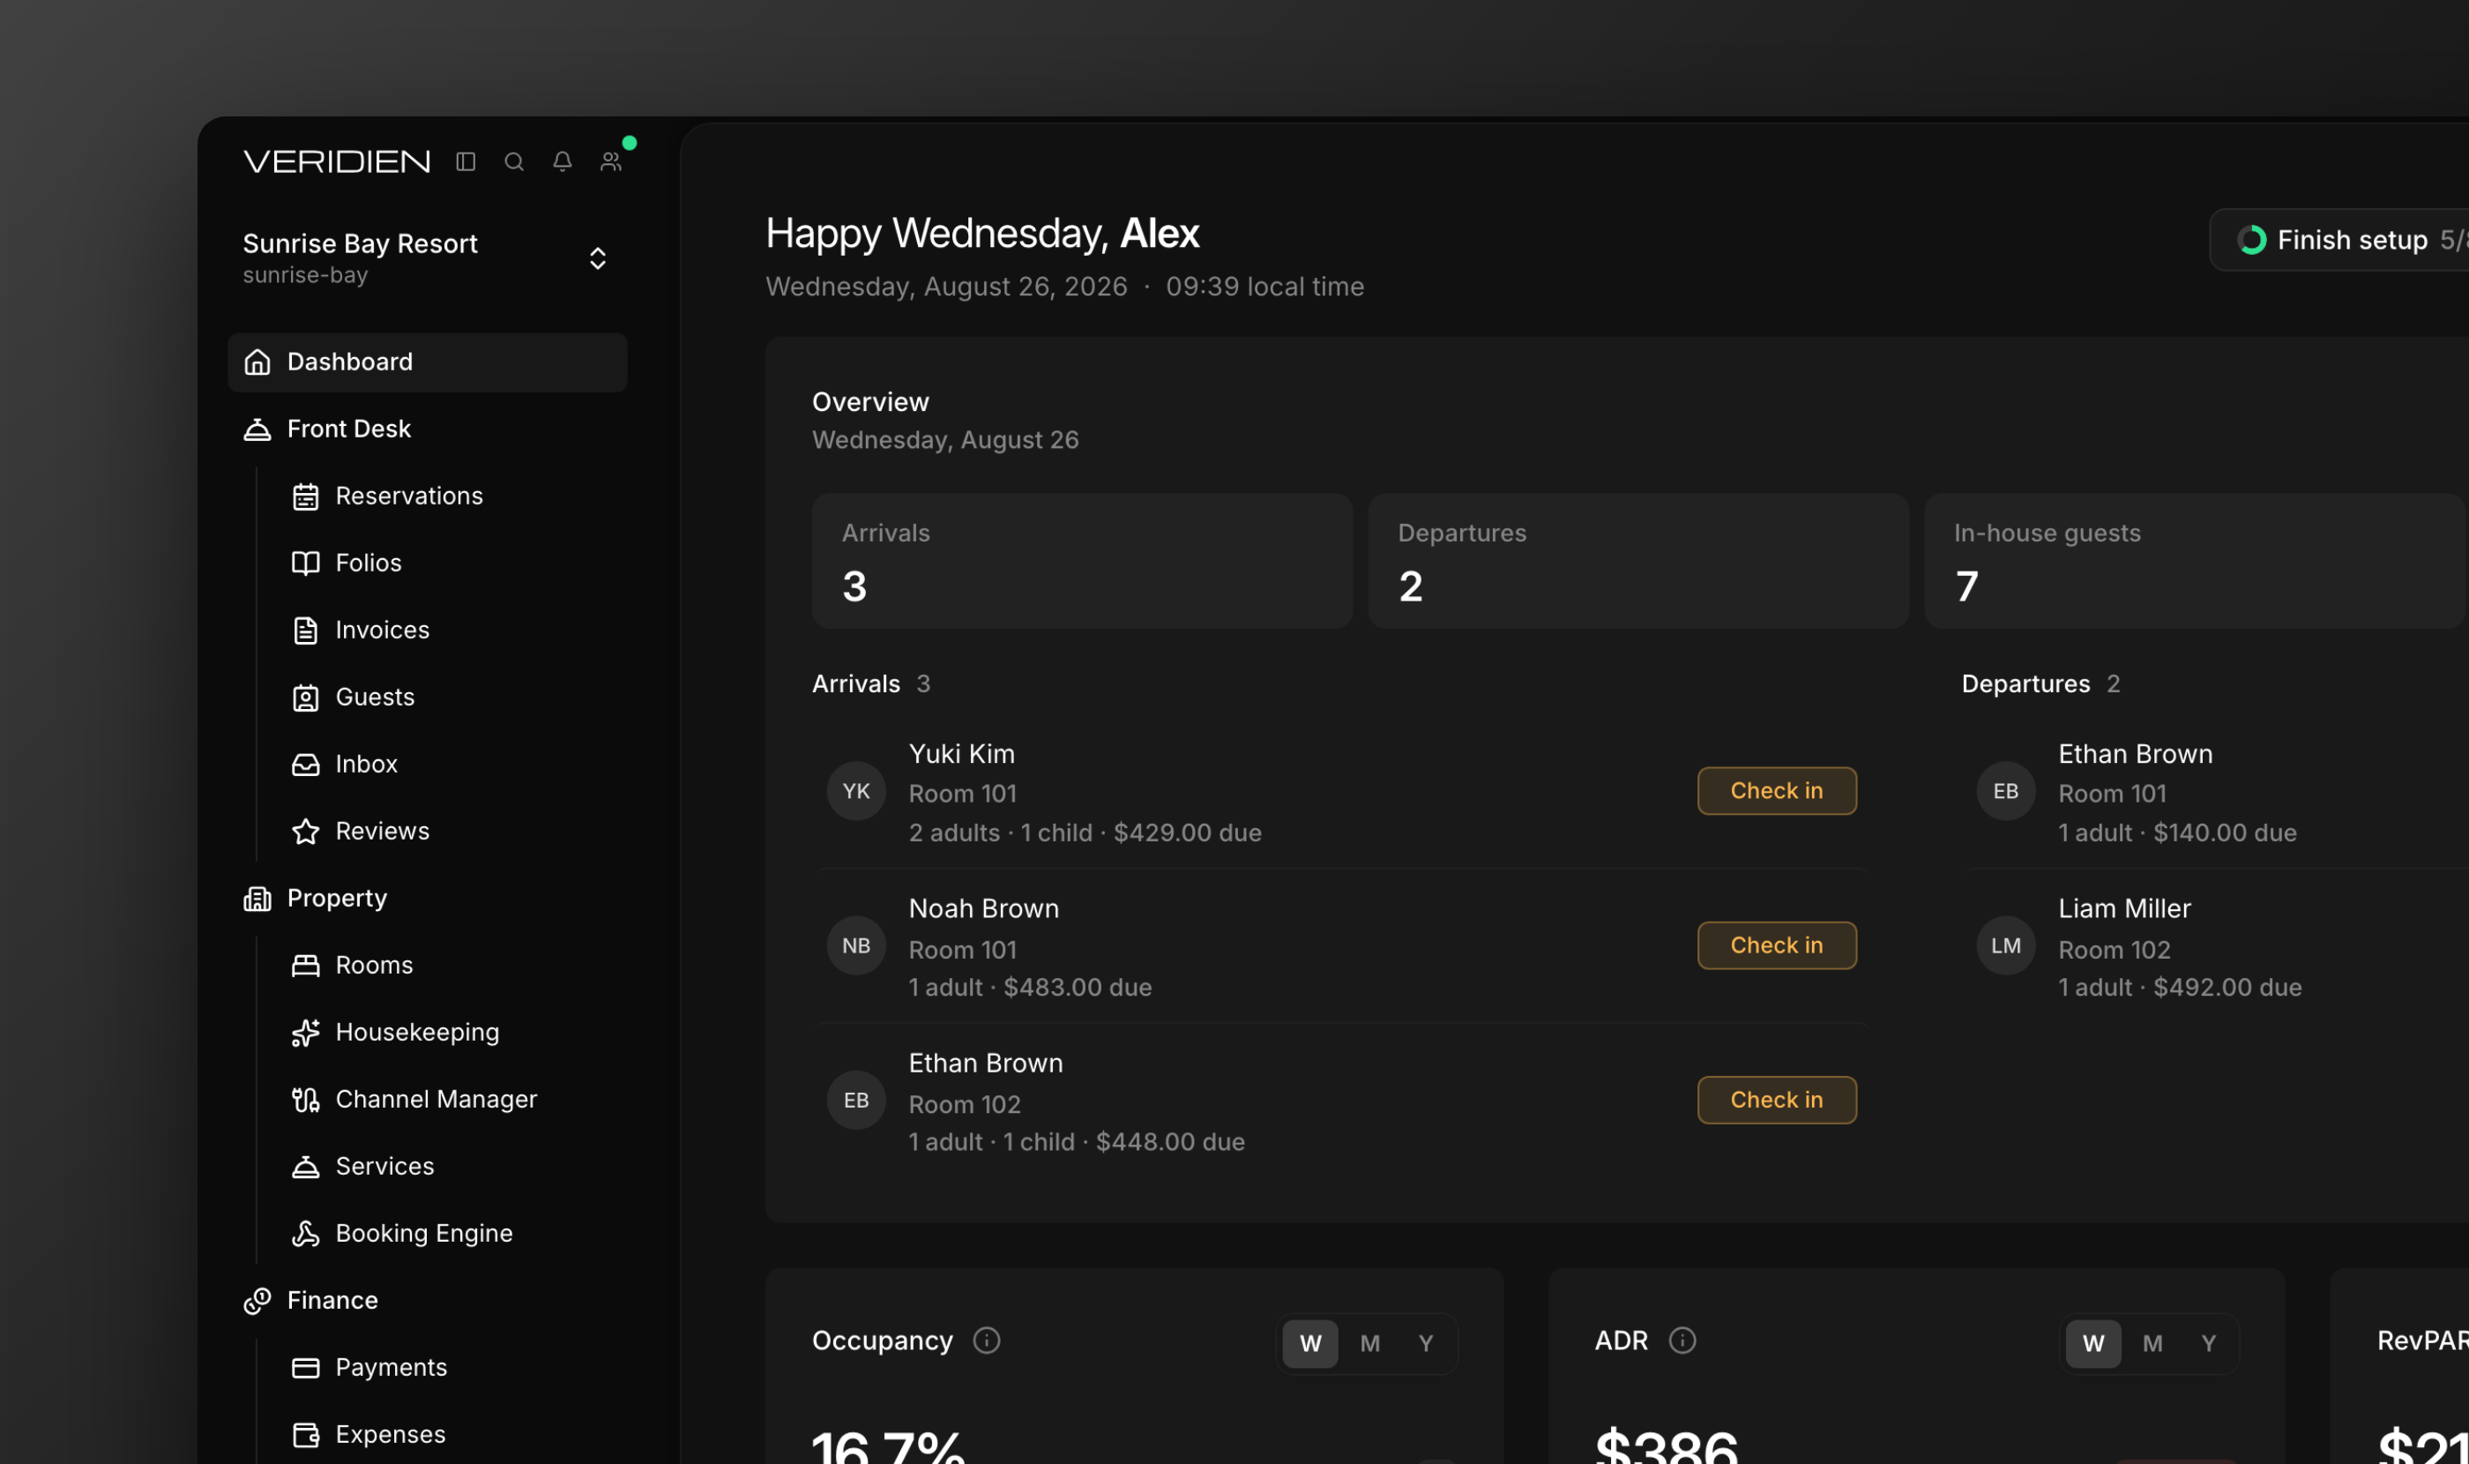Go to Invoices
The height and width of the screenshot is (1464, 2469).
451,631
